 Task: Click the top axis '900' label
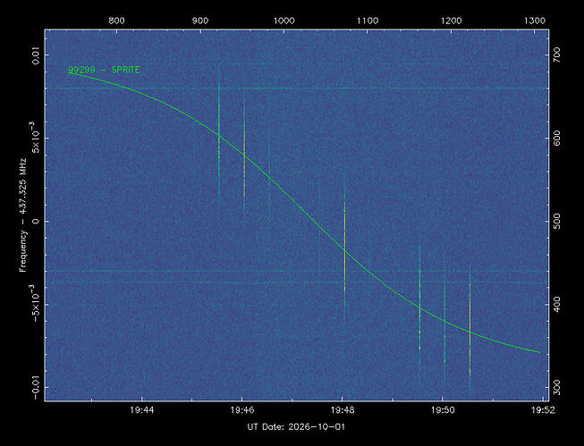[x=200, y=21]
